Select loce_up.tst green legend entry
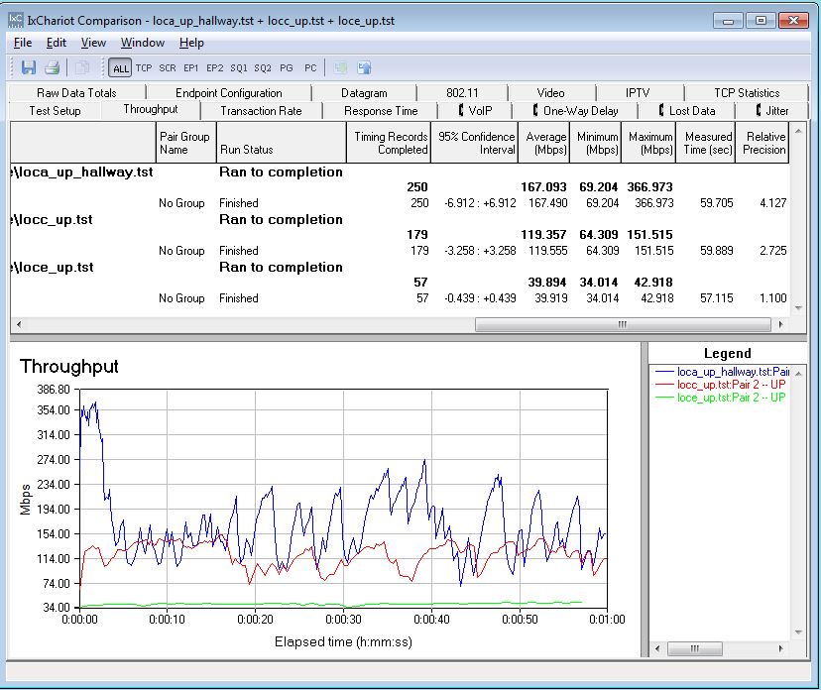The image size is (821, 690). coord(721,398)
